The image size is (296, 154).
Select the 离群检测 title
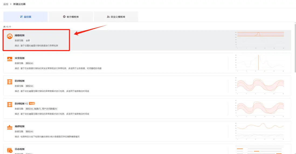[20, 127]
